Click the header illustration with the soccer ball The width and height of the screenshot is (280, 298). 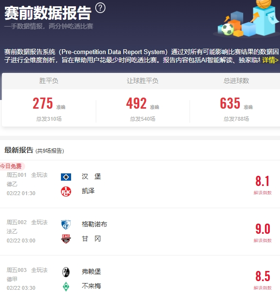click(x=247, y=18)
